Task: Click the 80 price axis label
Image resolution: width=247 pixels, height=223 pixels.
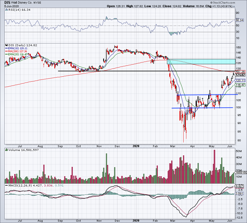Action: (239, 140)
